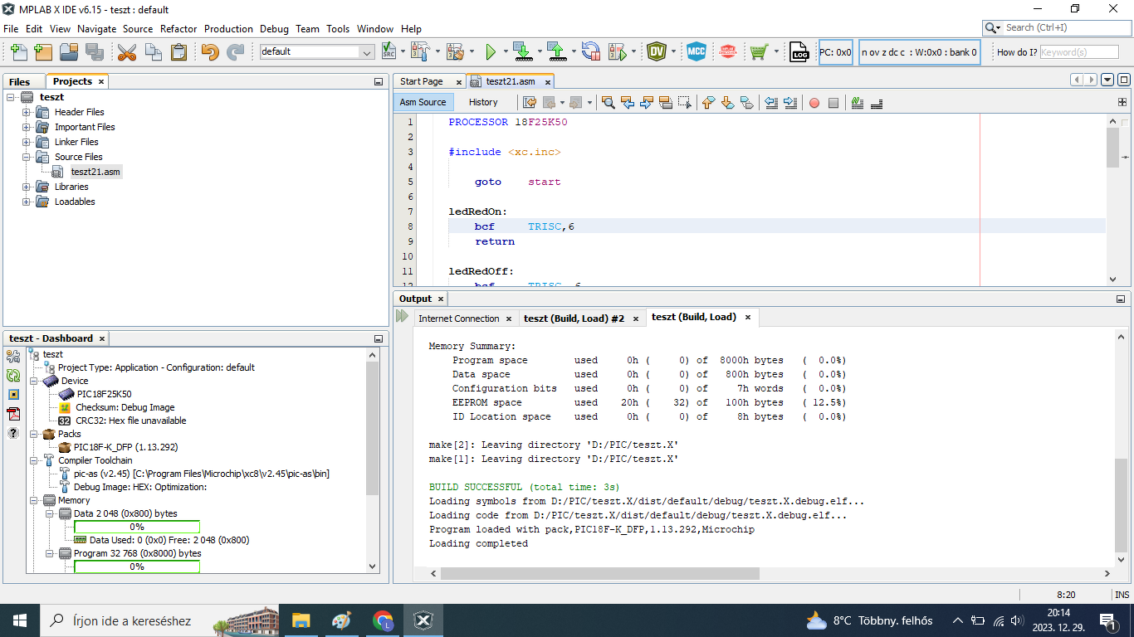Switch to the History view button
The width and height of the screenshot is (1134, 637).
point(483,102)
